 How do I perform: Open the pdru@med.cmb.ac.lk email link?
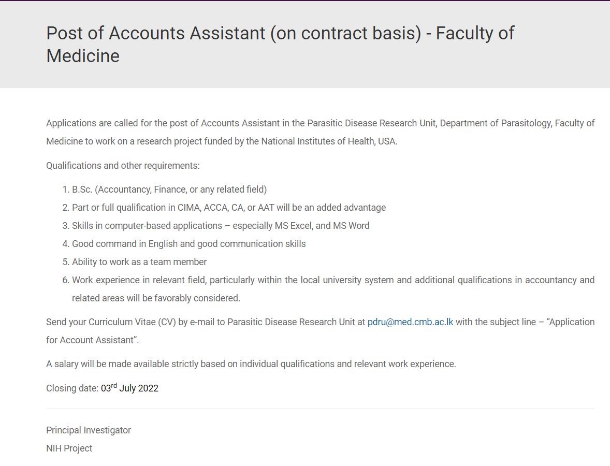(410, 322)
